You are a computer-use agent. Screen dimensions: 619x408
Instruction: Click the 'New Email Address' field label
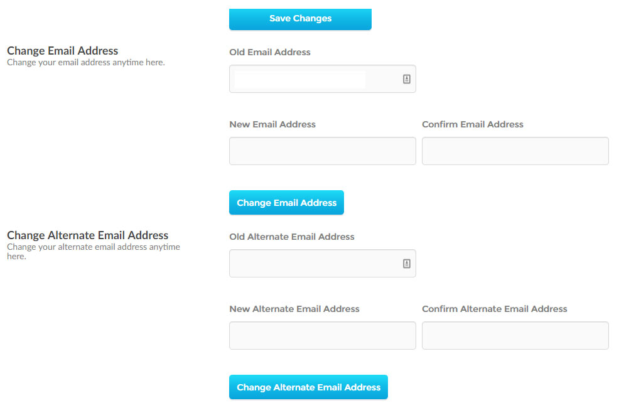pyautogui.click(x=272, y=124)
